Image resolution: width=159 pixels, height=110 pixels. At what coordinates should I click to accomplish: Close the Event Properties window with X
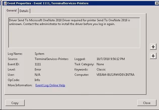coord(157,3)
